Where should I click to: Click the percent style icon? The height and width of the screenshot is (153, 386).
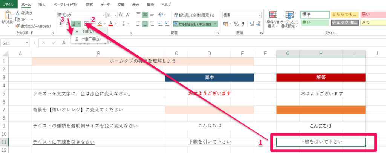[x=236, y=24]
